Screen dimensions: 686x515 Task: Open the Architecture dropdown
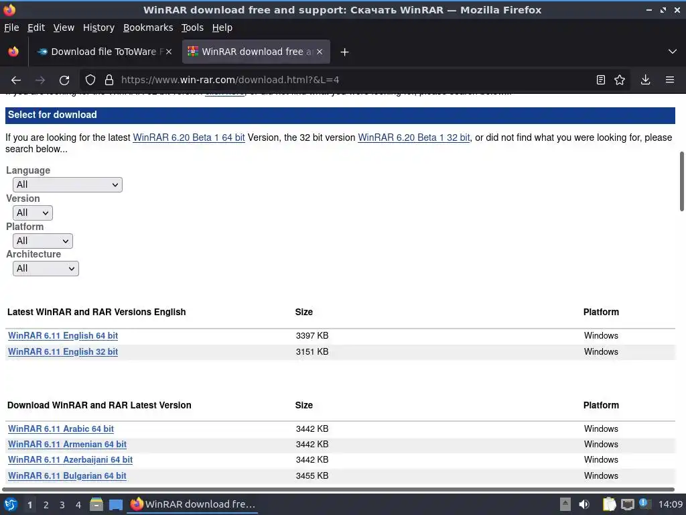(46, 268)
